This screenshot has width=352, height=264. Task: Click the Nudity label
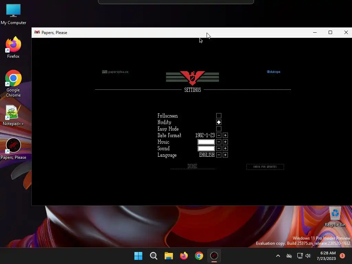click(x=164, y=122)
